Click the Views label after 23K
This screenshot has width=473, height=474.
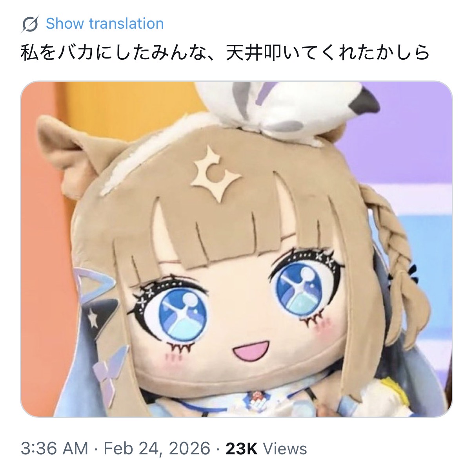pos(285,448)
